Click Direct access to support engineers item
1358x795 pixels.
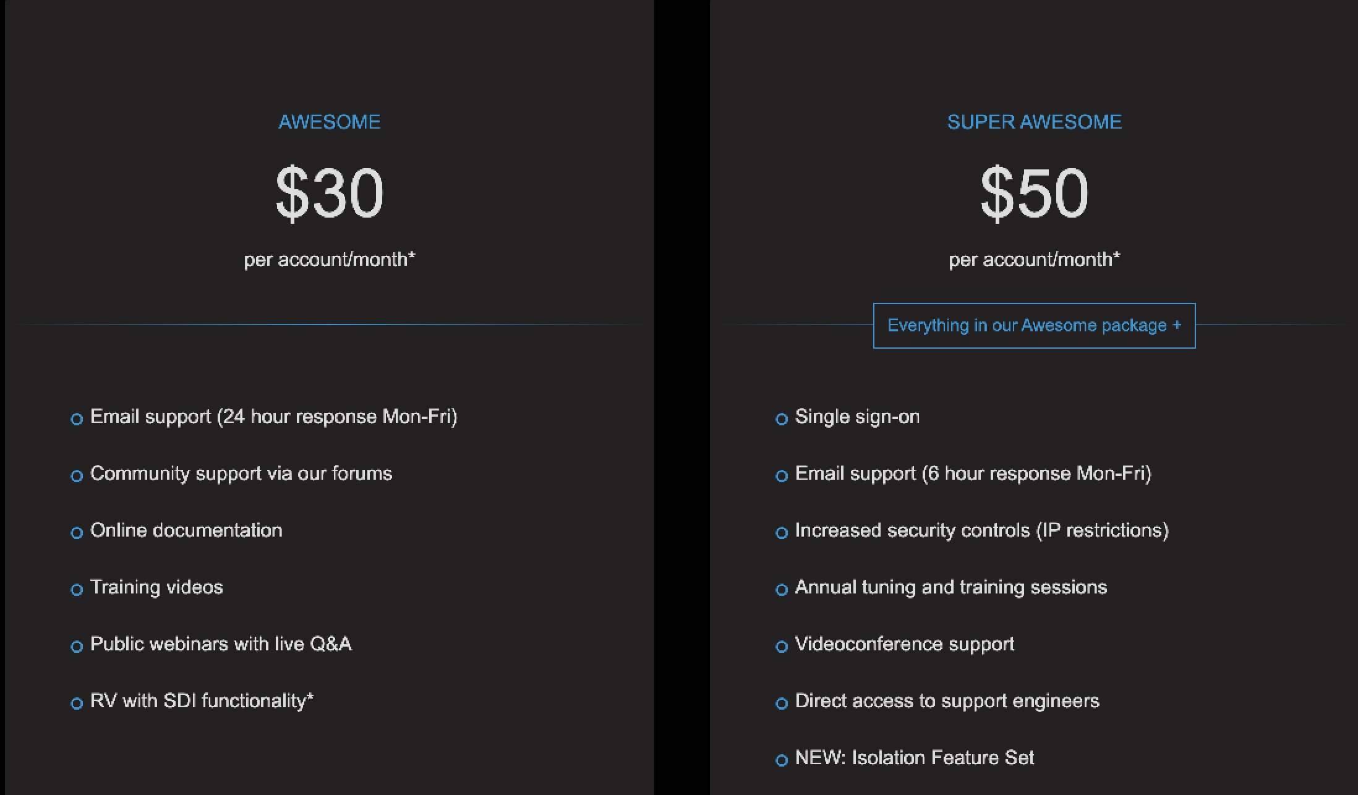(x=947, y=702)
